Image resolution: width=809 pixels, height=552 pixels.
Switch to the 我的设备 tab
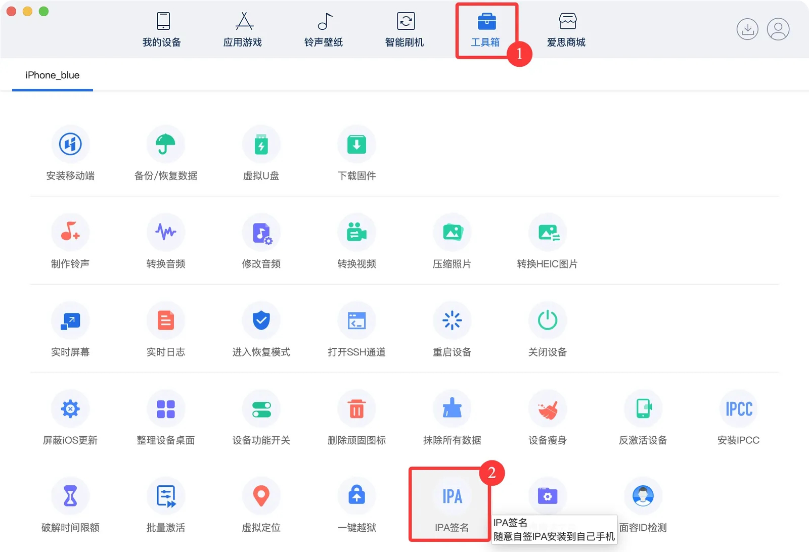click(162, 29)
